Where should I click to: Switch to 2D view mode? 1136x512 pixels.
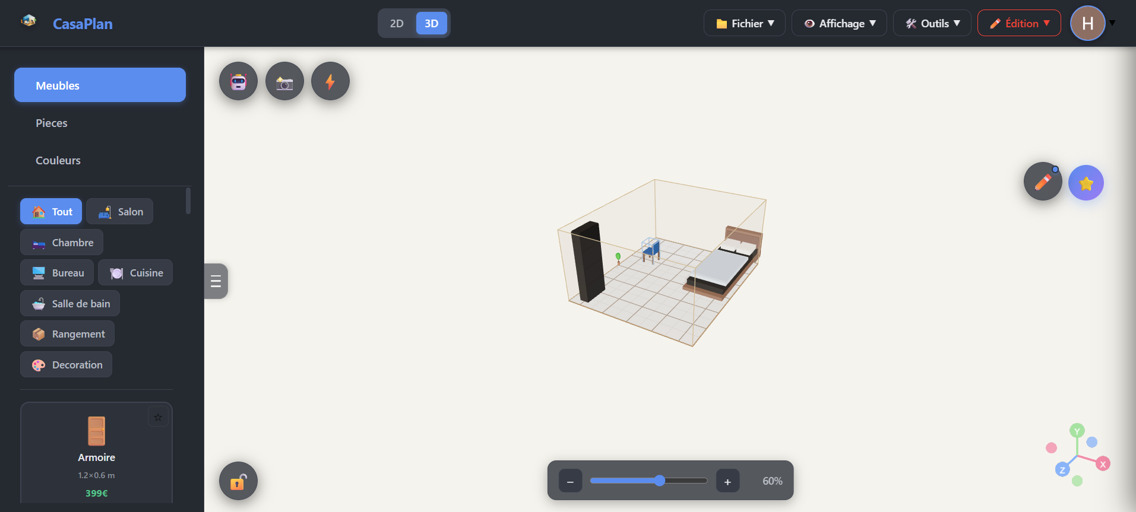click(397, 24)
